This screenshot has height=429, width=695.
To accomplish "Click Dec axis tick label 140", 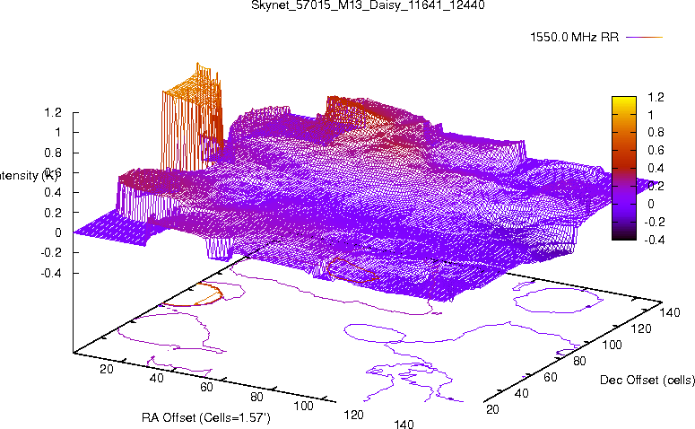I will pos(669,312).
